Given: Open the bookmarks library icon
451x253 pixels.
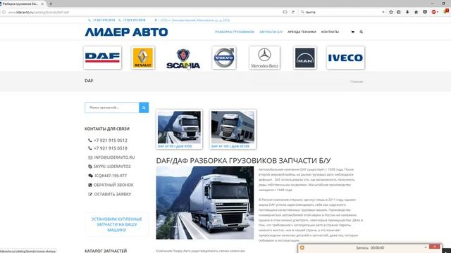Looking at the screenshot, I should pyautogui.click(x=399, y=12).
